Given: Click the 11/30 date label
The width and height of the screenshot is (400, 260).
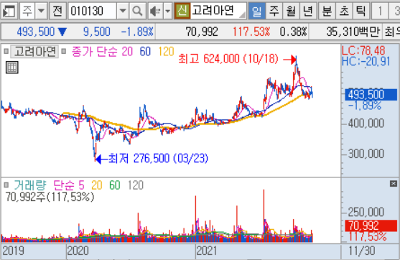Looking at the screenshot, I should tap(362, 251).
